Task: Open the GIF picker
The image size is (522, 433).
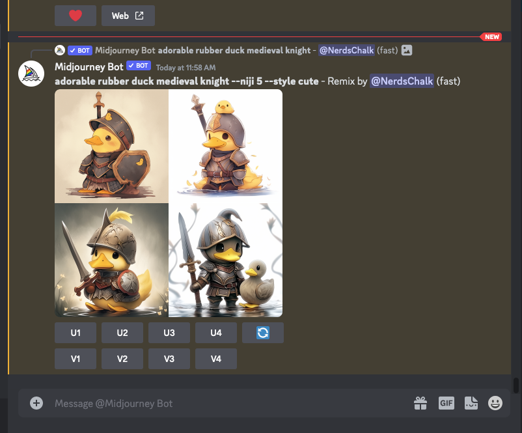Action: [446, 403]
